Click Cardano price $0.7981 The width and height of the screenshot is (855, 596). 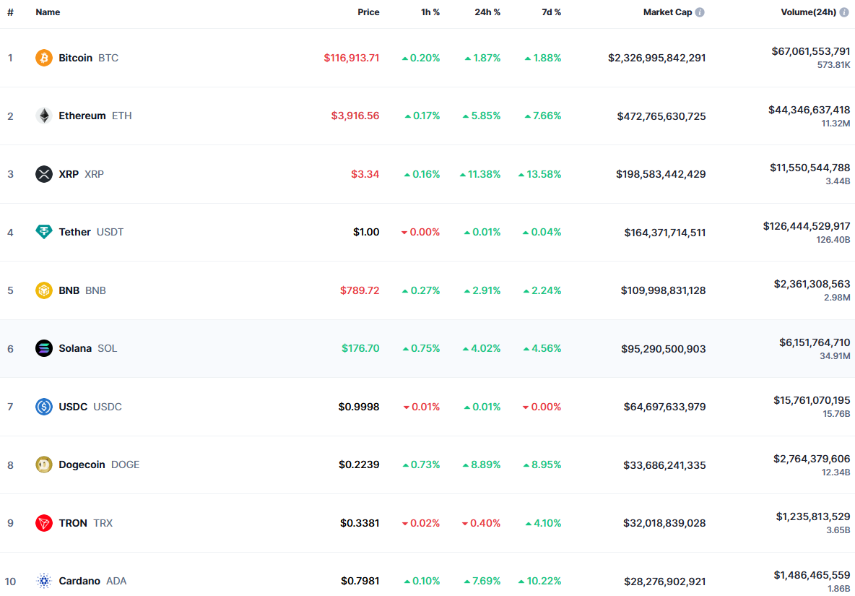(360, 581)
